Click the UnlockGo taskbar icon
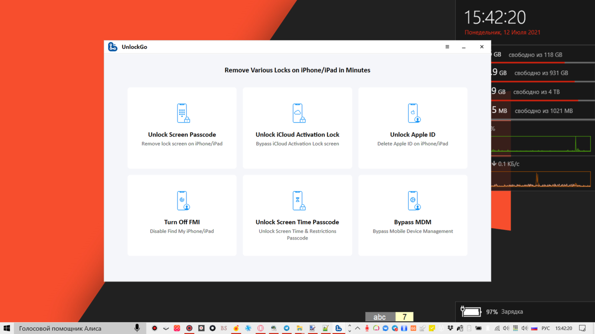The width and height of the screenshot is (595, 334). click(x=338, y=328)
